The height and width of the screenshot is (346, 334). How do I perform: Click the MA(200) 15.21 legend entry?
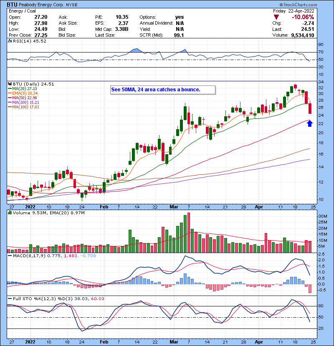(23, 103)
